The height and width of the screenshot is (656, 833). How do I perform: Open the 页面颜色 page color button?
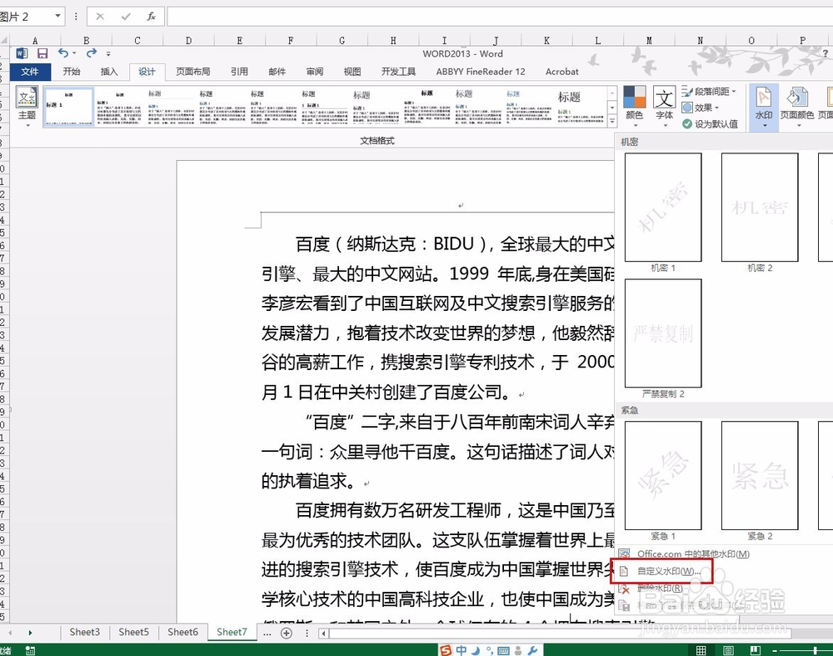click(x=797, y=108)
